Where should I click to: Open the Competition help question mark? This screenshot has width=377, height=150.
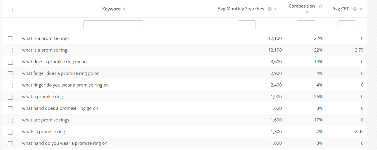320,6
